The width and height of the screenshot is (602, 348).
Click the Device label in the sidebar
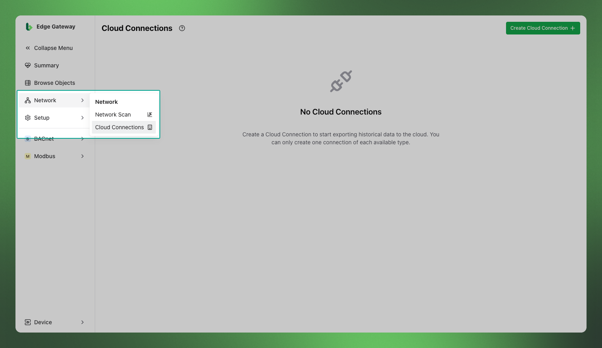[43, 322]
